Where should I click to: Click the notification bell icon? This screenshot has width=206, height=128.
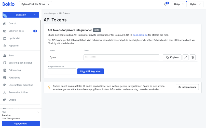[x=166, y=4]
